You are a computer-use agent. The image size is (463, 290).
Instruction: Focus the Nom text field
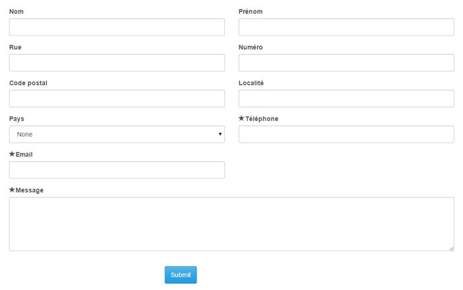(x=117, y=27)
